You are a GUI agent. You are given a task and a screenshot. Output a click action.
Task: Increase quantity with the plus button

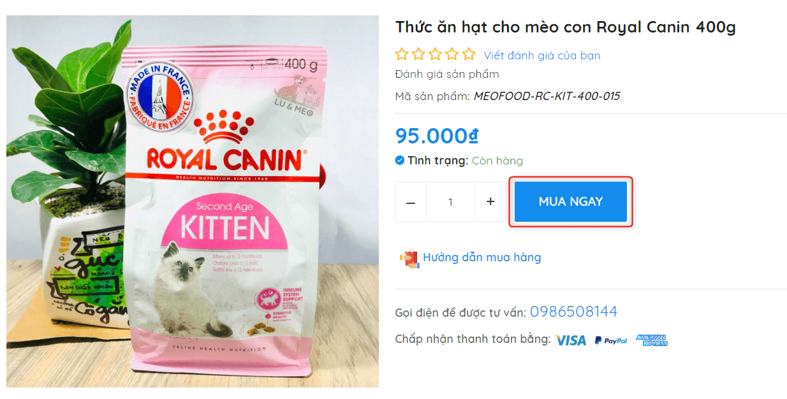pyautogui.click(x=490, y=202)
